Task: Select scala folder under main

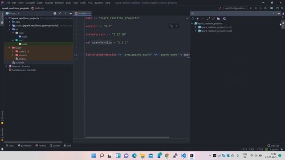Action: [23, 36]
